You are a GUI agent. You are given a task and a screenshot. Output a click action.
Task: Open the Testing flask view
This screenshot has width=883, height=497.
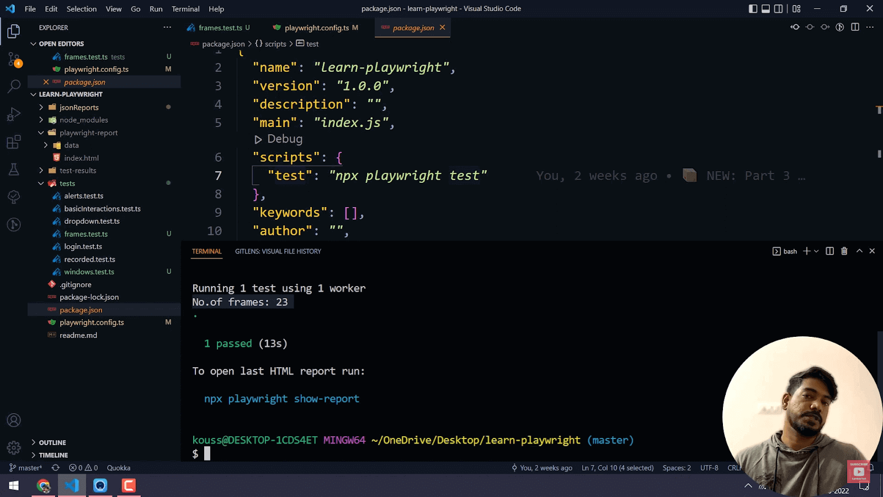[14, 170]
